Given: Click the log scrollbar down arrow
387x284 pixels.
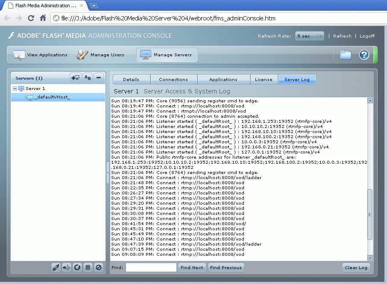Looking at the screenshot, I should coord(370,258).
